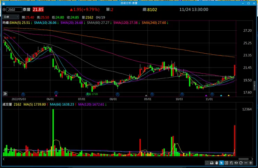
Task: Click the stock name 泰豐
Action: pyautogui.click(x=26, y=9)
